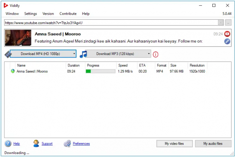Viewport: 235px width, 157px height.
Task: Click the film strip video icon
Action: (8, 54)
